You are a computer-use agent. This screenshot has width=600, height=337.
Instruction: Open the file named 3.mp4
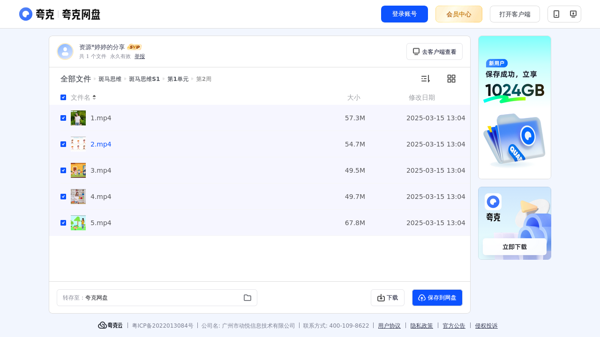pyautogui.click(x=101, y=170)
